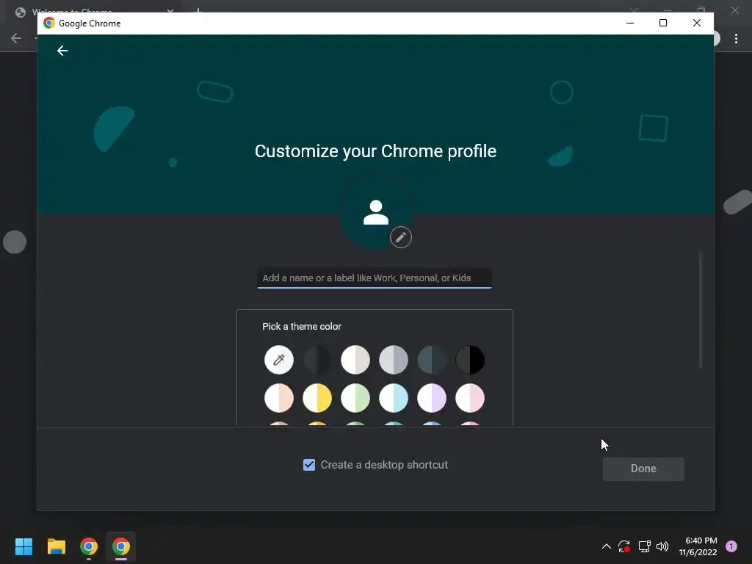Open File Explorer from the taskbar

click(x=56, y=546)
